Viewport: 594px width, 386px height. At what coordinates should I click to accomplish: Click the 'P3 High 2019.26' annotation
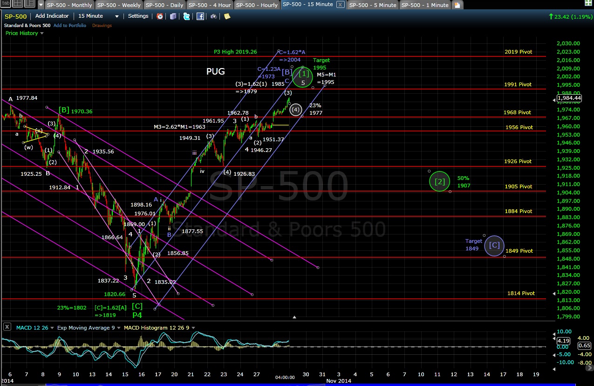tap(235, 52)
